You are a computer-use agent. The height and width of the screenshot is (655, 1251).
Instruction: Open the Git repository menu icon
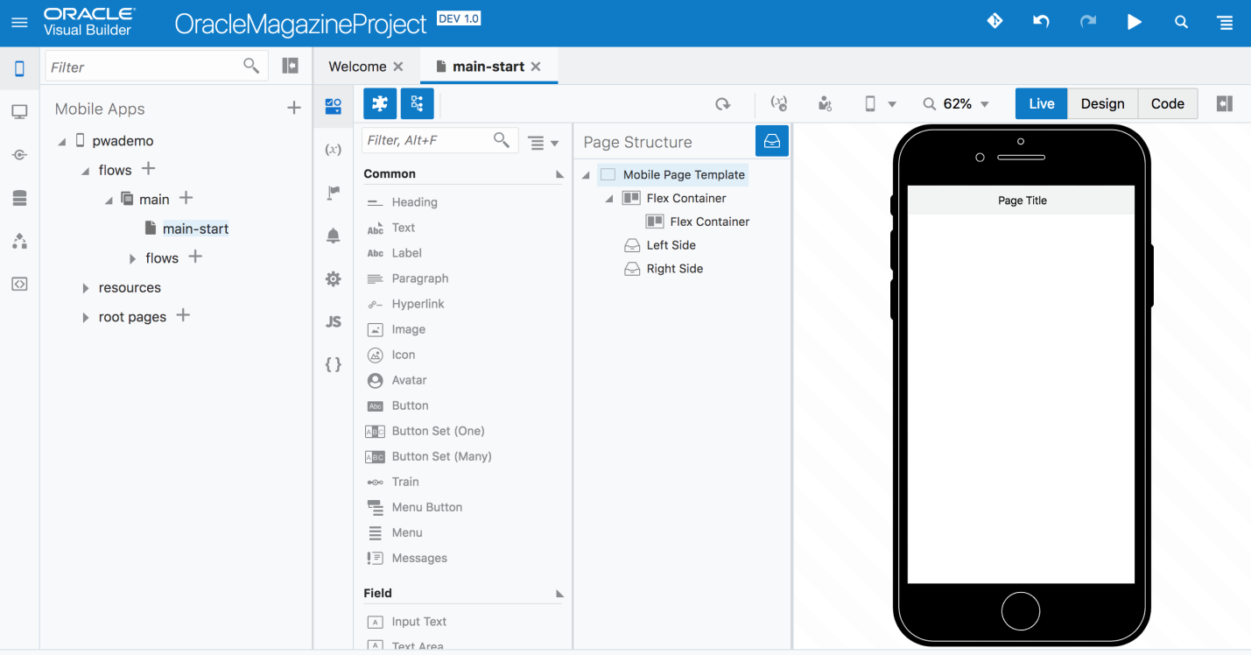pyautogui.click(x=994, y=21)
